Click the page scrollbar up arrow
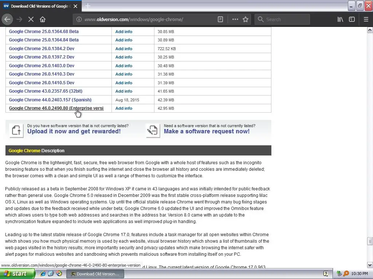This screenshot has width=373, height=279. [370, 30]
